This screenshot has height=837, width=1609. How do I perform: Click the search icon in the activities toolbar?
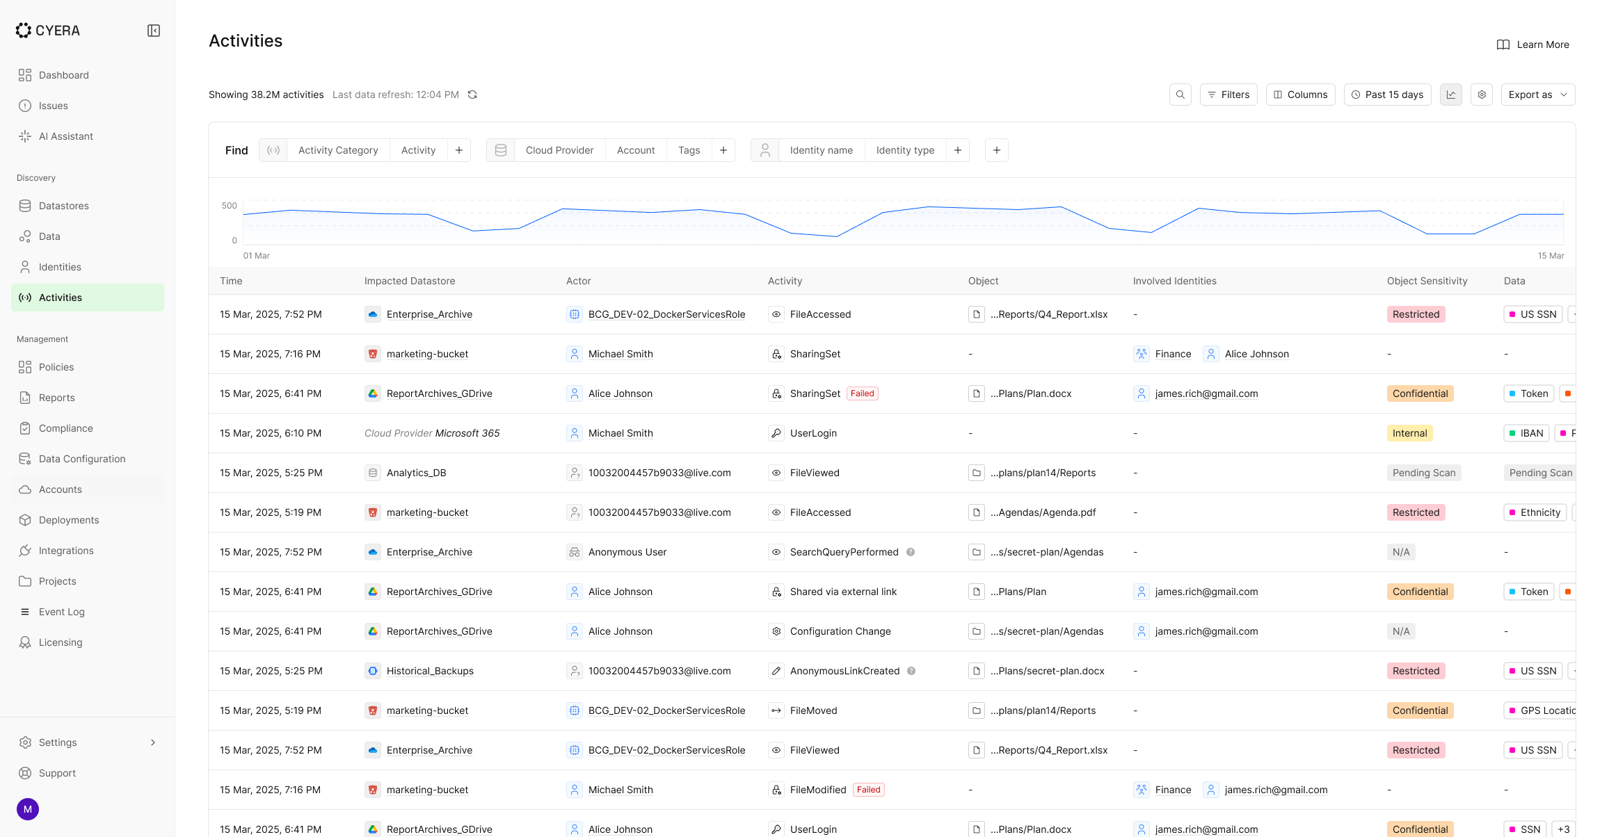click(x=1180, y=94)
